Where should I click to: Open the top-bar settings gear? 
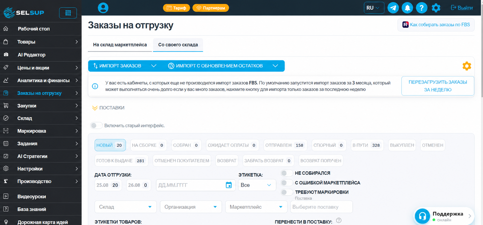[x=436, y=8]
